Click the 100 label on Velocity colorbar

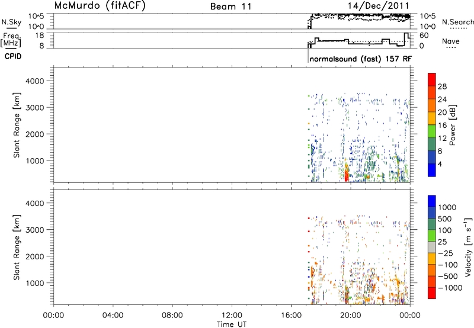click(x=445, y=230)
